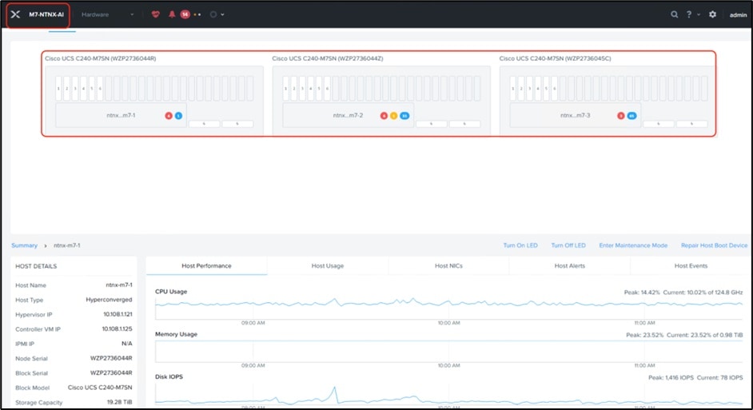The height and width of the screenshot is (410, 753).
Task: Select disk slot 2 of WZP2736045C block
Action: pyautogui.click(x=521, y=89)
